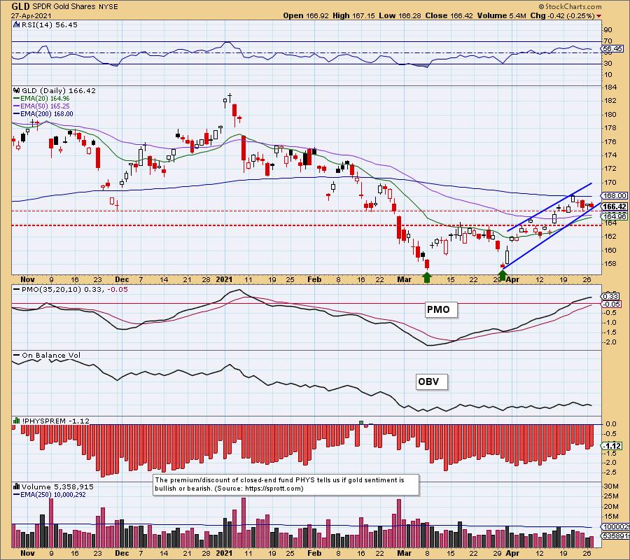Click the red down-triangle beside the Chg value

click(x=598, y=16)
